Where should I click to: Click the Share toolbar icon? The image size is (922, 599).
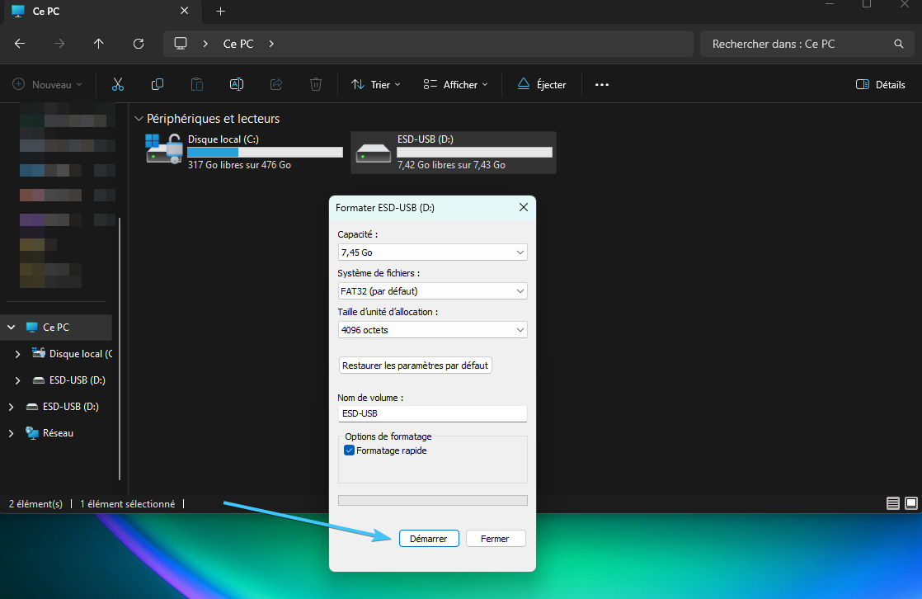click(276, 84)
